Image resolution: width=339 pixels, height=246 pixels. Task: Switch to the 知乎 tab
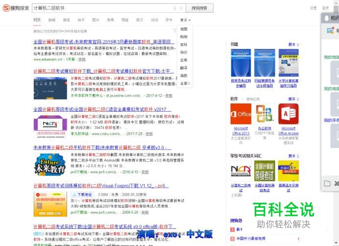81,20
